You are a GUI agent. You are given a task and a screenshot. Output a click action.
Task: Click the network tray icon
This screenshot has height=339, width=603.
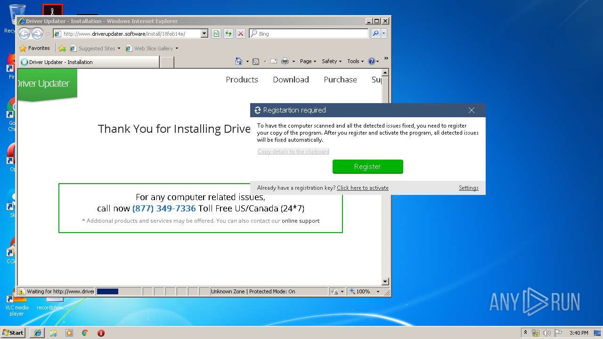536,333
